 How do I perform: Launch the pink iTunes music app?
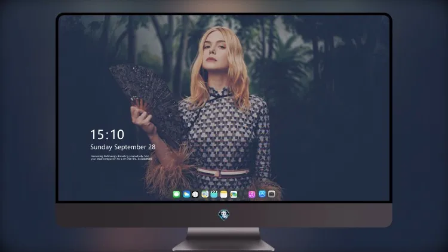click(x=251, y=194)
